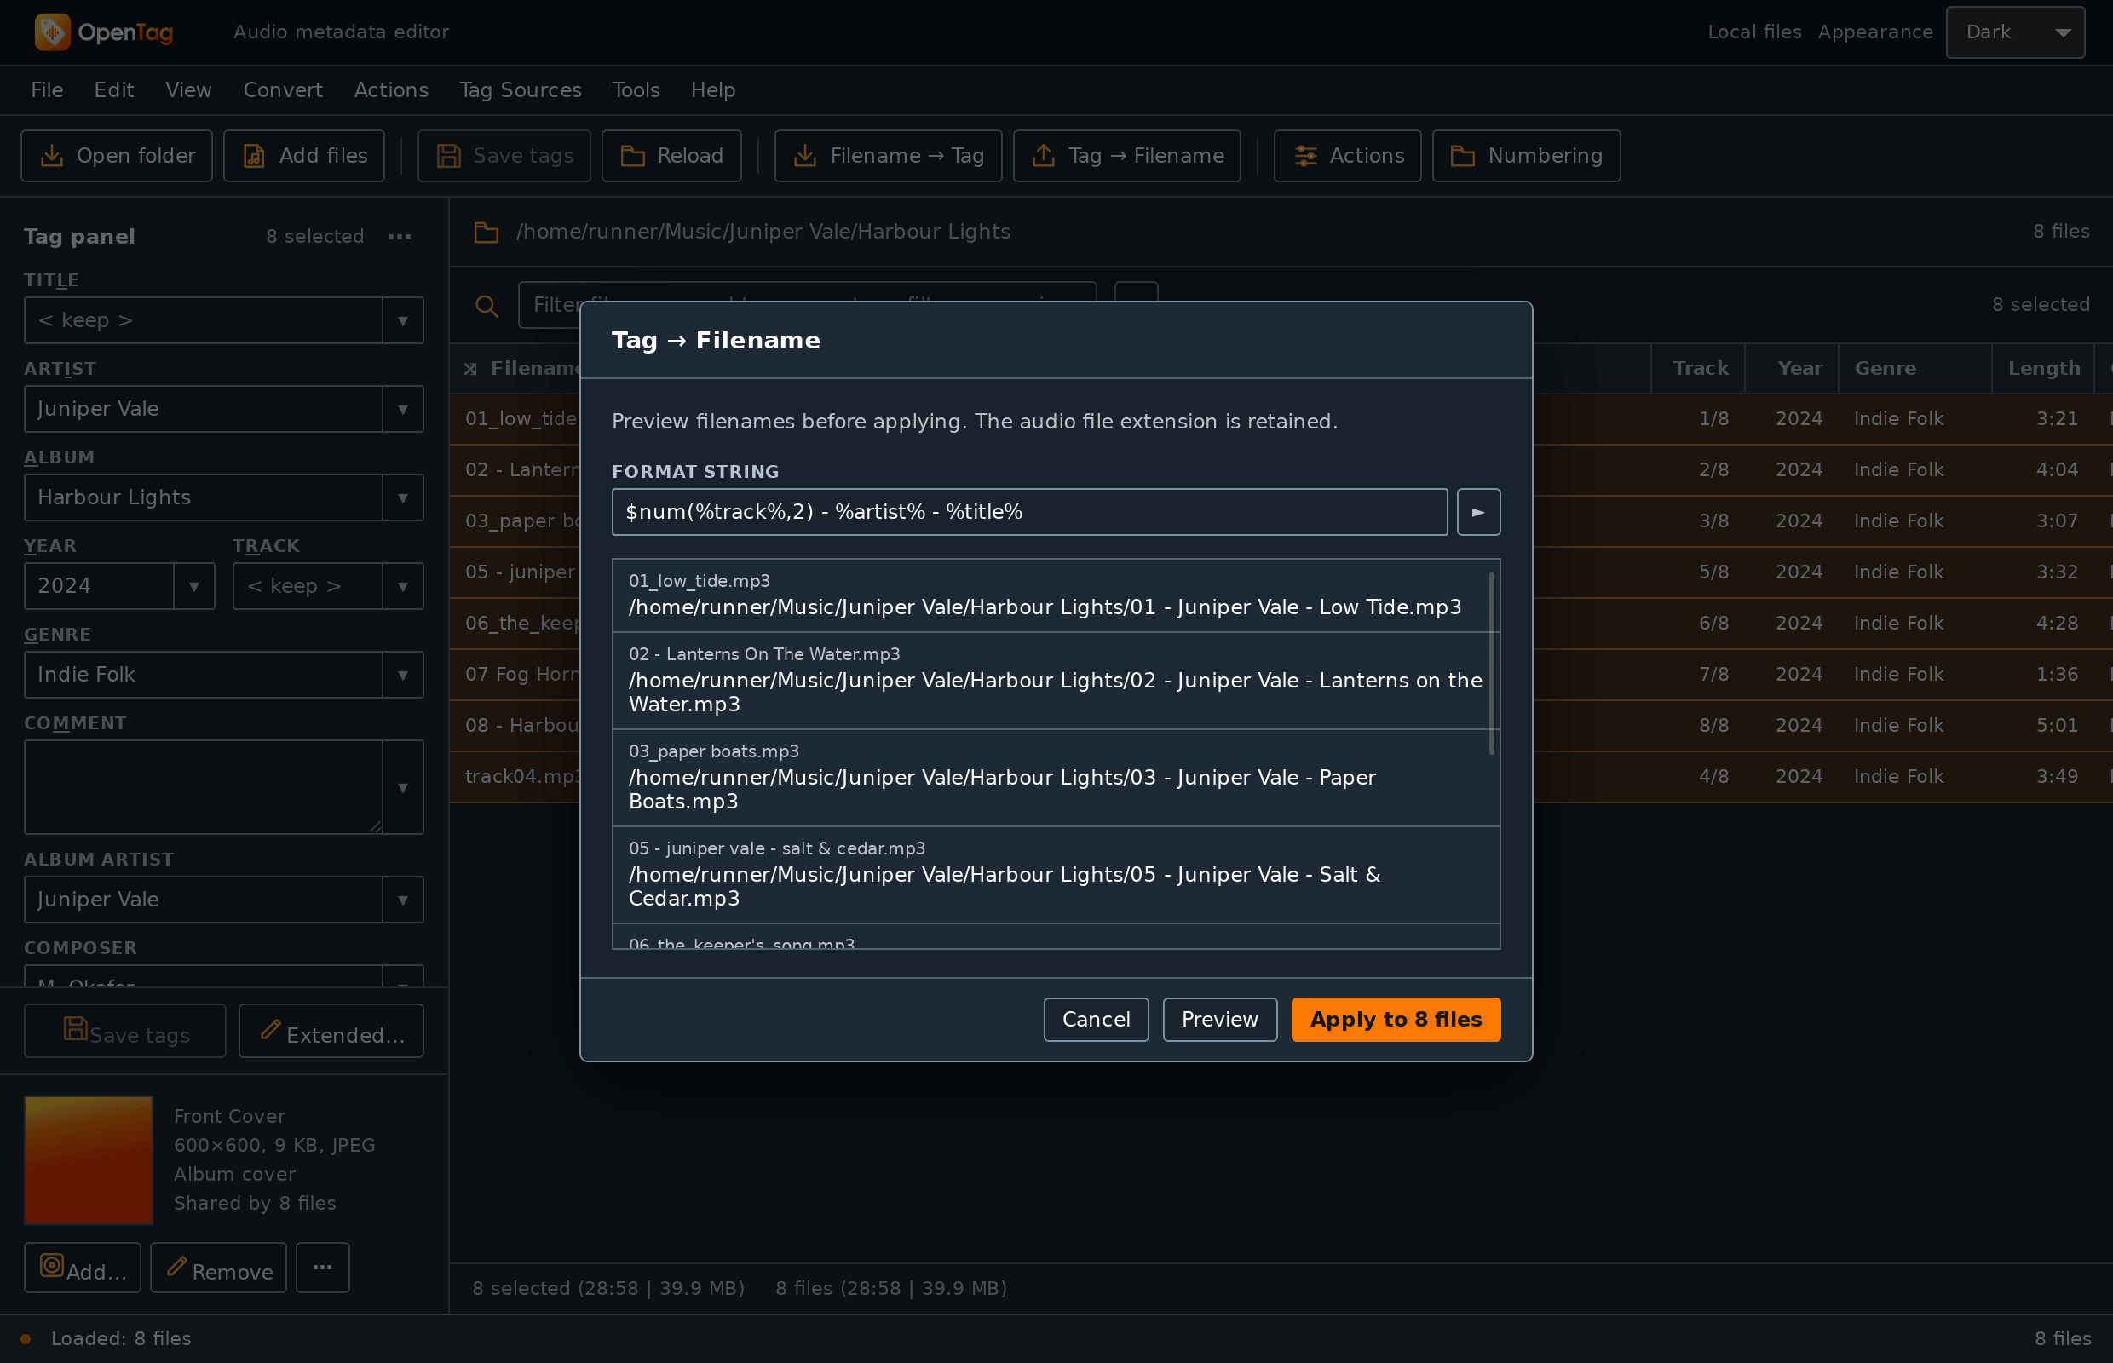
Task: Click the search magnifier icon
Action: click(486, 305)
